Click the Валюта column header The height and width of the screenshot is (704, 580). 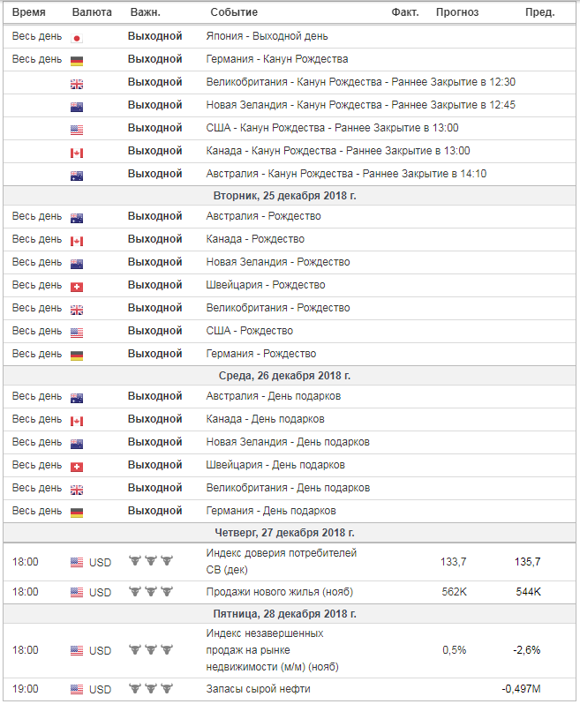(x=92, y=12)
